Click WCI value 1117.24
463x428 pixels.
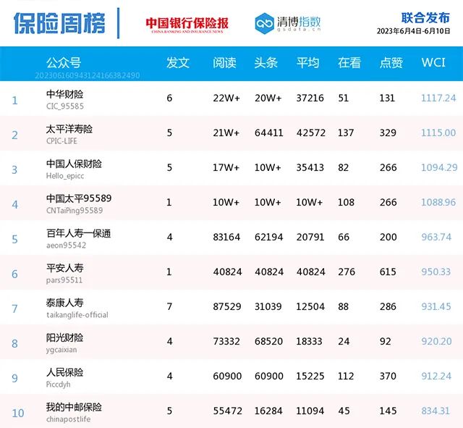click(x=438, y=98)
